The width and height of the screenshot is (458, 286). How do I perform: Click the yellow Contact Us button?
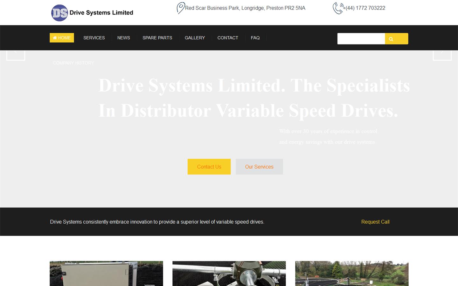pyautogui.click(x=209, y=167)
